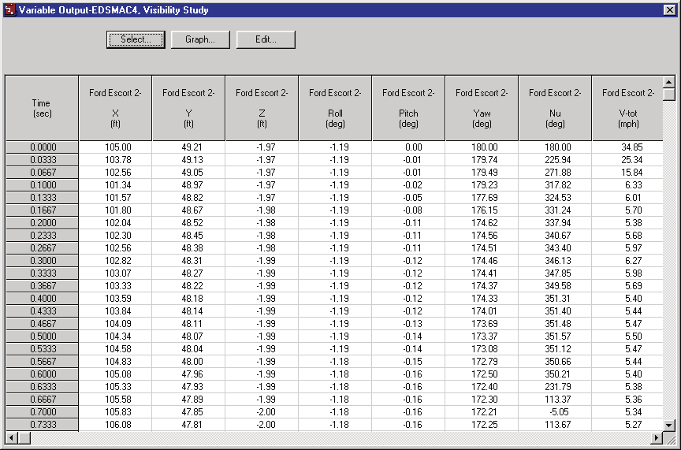The image size is (681, 450).
Task: Click the window icon in the title bar
Action: click(x=9, y=9)
